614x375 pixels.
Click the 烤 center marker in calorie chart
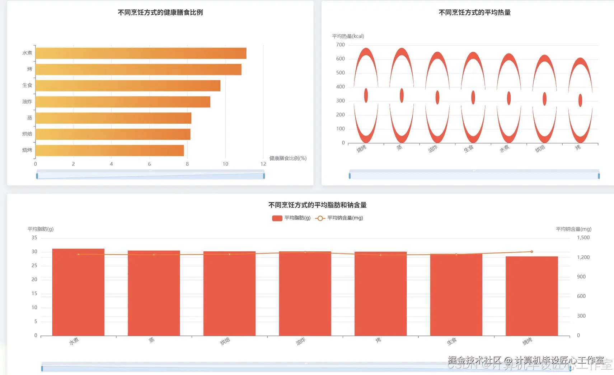[x=580, y=100]
